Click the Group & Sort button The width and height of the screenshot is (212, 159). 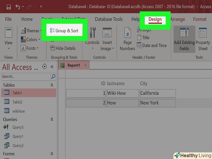[64, 31]
